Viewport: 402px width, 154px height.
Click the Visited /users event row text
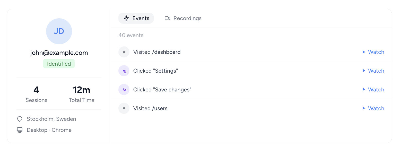pos(150,108)
